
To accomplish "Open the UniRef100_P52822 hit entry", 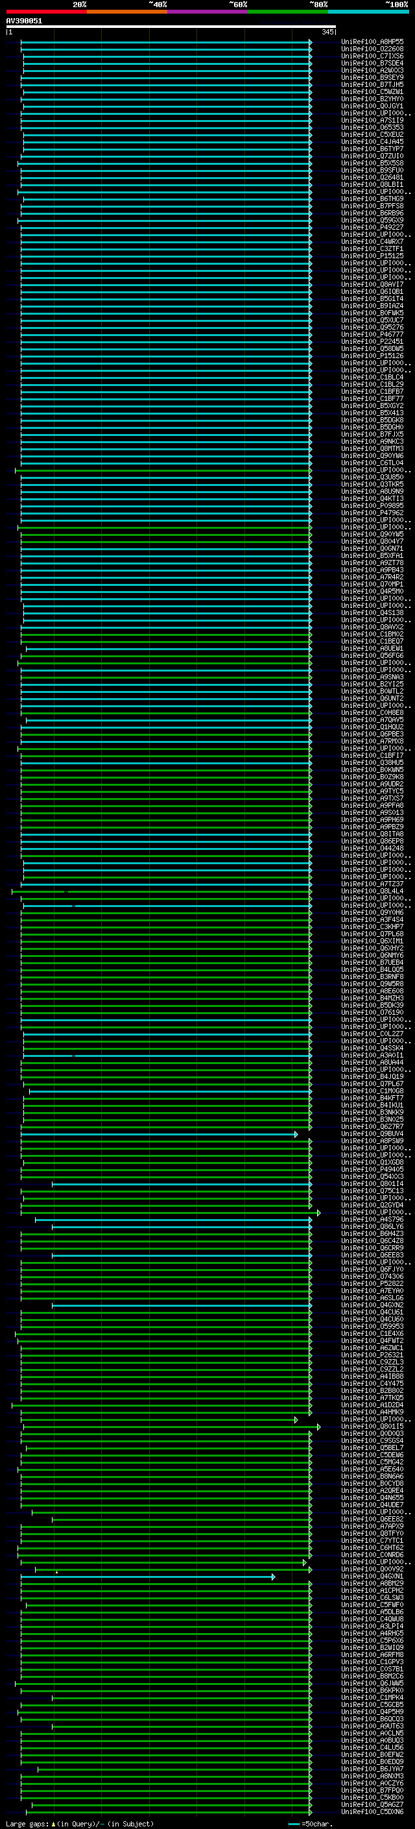I will (x=372, y=1284).
